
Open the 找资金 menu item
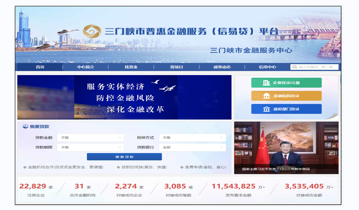131,67
